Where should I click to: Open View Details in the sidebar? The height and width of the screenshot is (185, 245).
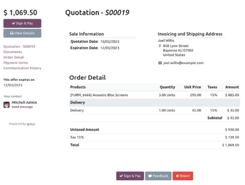coord(22,33)
